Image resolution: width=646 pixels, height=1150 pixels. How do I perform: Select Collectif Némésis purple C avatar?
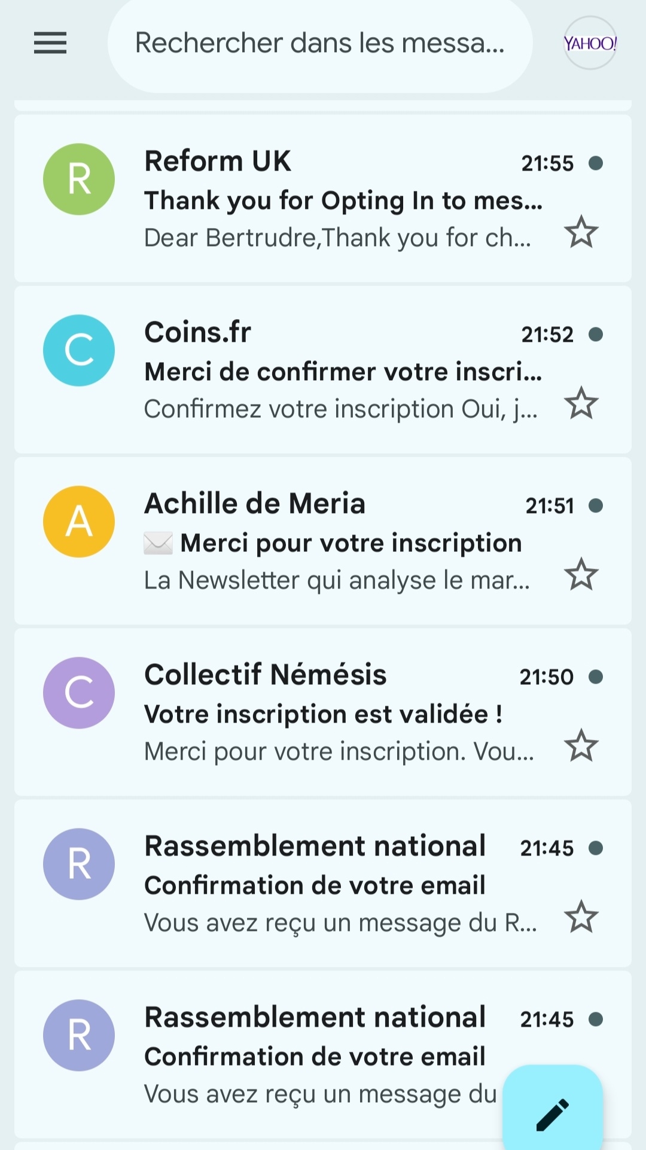pos(79,693)
